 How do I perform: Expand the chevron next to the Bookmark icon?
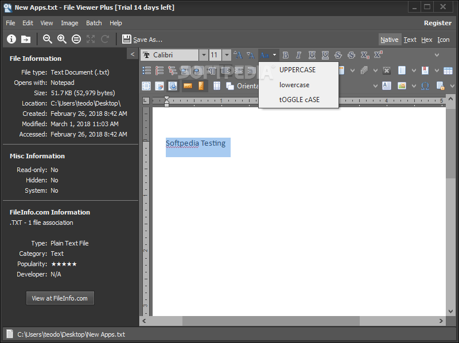(437, 71)
